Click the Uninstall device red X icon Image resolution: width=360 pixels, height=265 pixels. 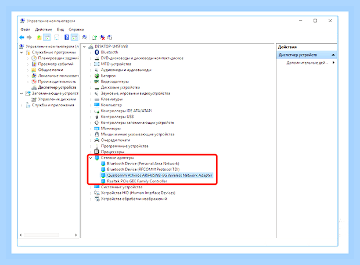[x=102, y=37]
